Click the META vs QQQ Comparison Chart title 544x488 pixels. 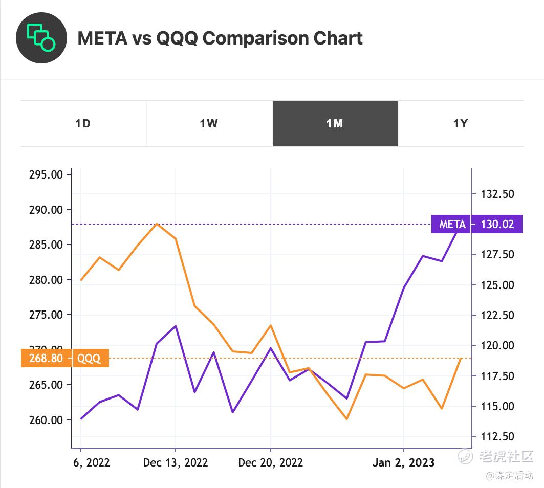pos(220,38)
